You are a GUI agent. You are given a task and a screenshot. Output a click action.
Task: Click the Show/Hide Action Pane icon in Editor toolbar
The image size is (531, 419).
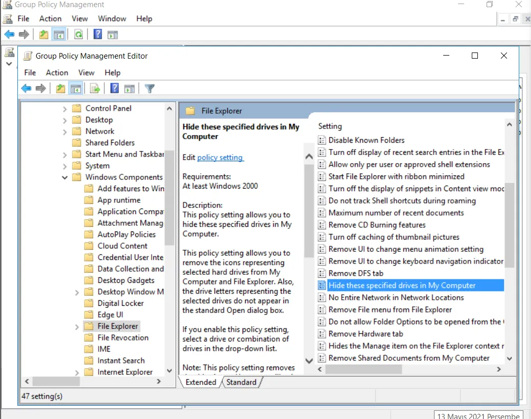[130, 89]
